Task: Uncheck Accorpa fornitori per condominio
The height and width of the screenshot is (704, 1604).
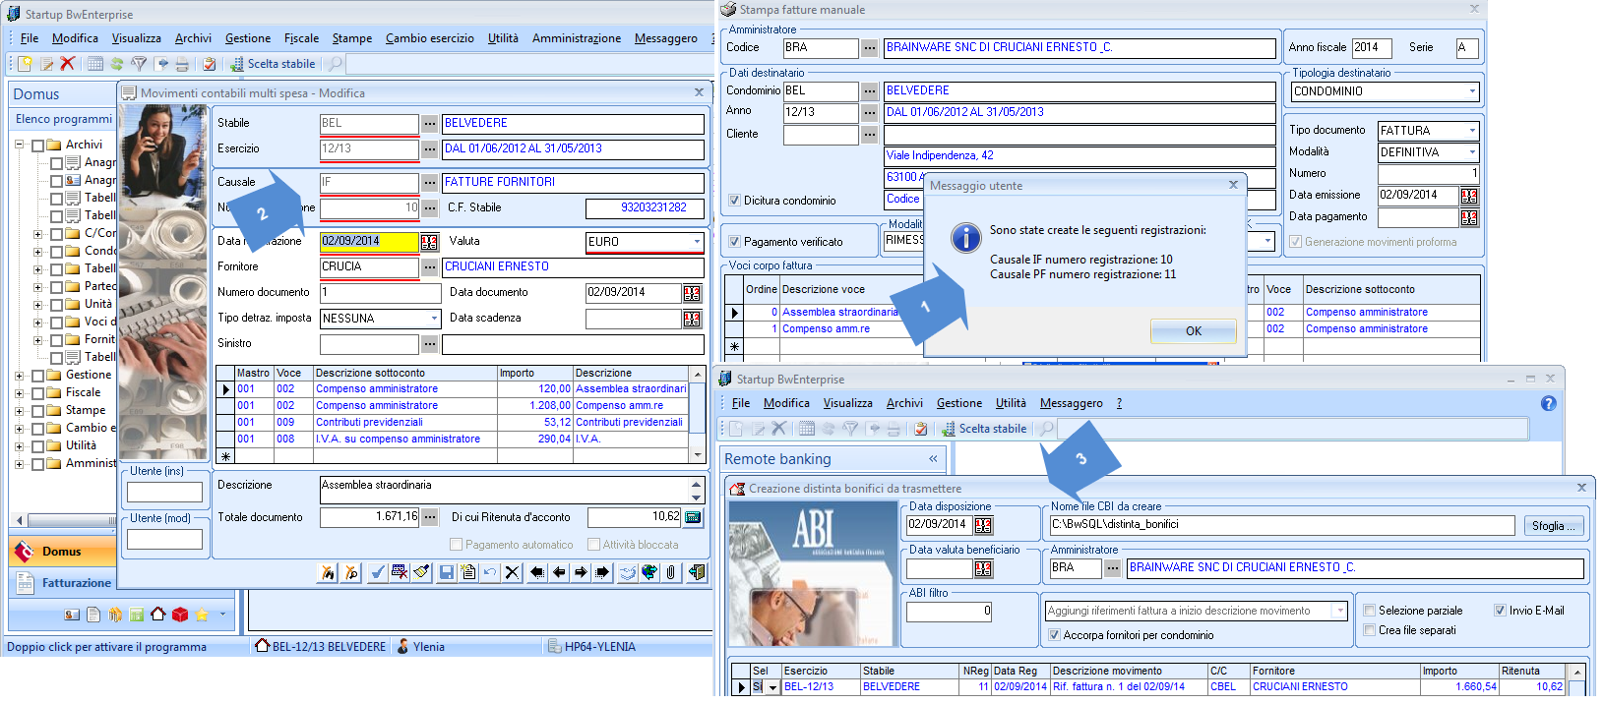Action: (1055, 635)
